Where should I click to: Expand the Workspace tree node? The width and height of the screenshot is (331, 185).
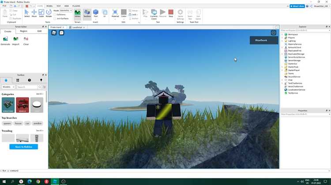click(282, 34)
